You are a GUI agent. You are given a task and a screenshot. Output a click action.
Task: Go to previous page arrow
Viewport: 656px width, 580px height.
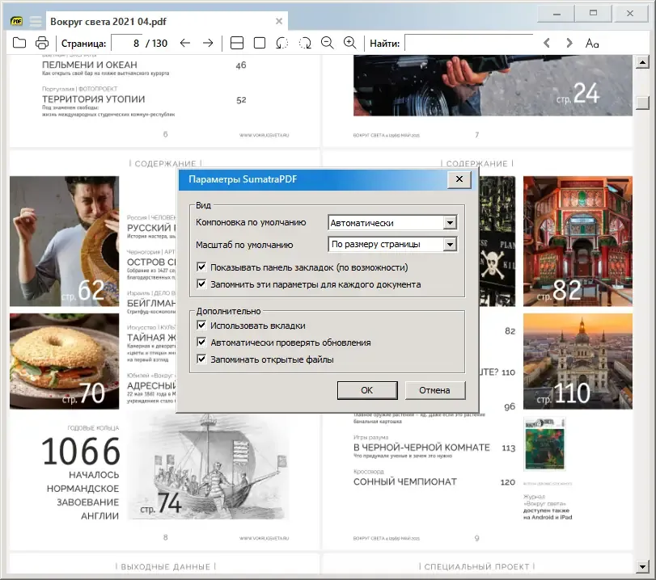[x=185, y=43]
